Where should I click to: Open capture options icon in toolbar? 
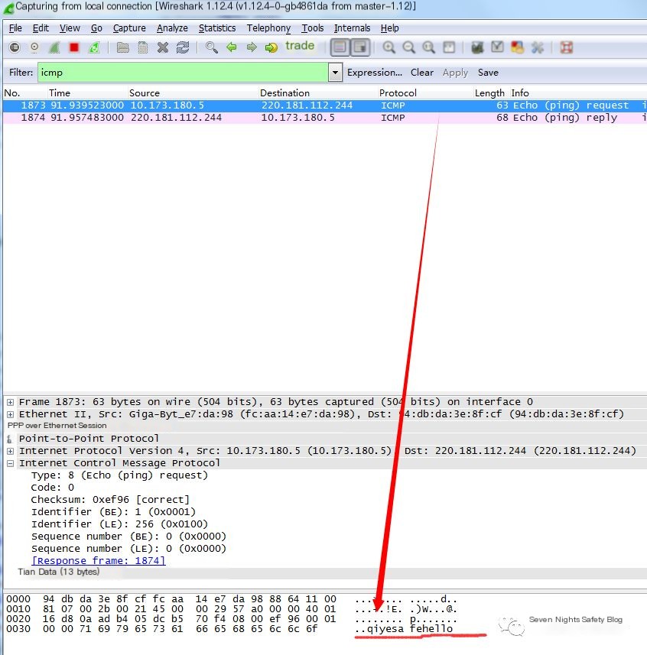[x=34, y=47]
